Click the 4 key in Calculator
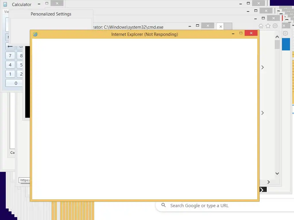Image resolution: width=294 pixels, height=220 pixels. [x=10, y=65]
